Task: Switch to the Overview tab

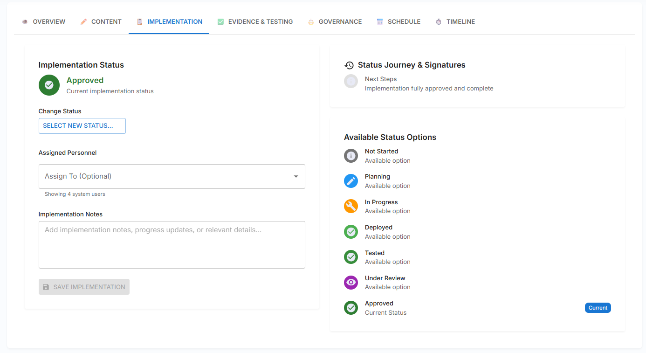Action: [44, 21]
